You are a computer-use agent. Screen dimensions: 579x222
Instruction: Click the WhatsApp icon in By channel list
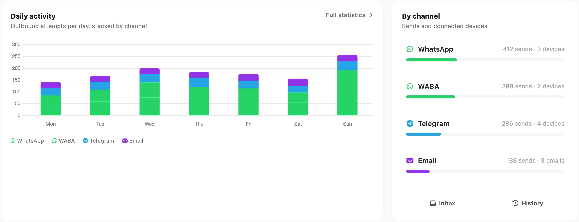(410, 49)
